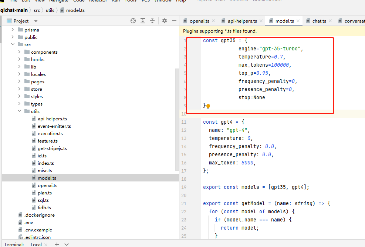365x247 pixels.
Task: Expand the store folder
Action: [x=19, y=89]
